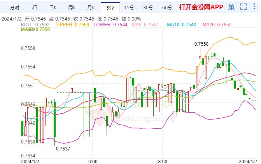This screenshot has height=164, width=261.
Task: Open the 5日 chart tab
Action: point(33,8)
